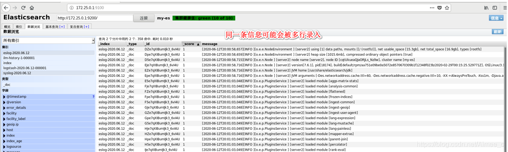Sort by the _index column header
Screen dimensions: 508x152
[112, 44]
